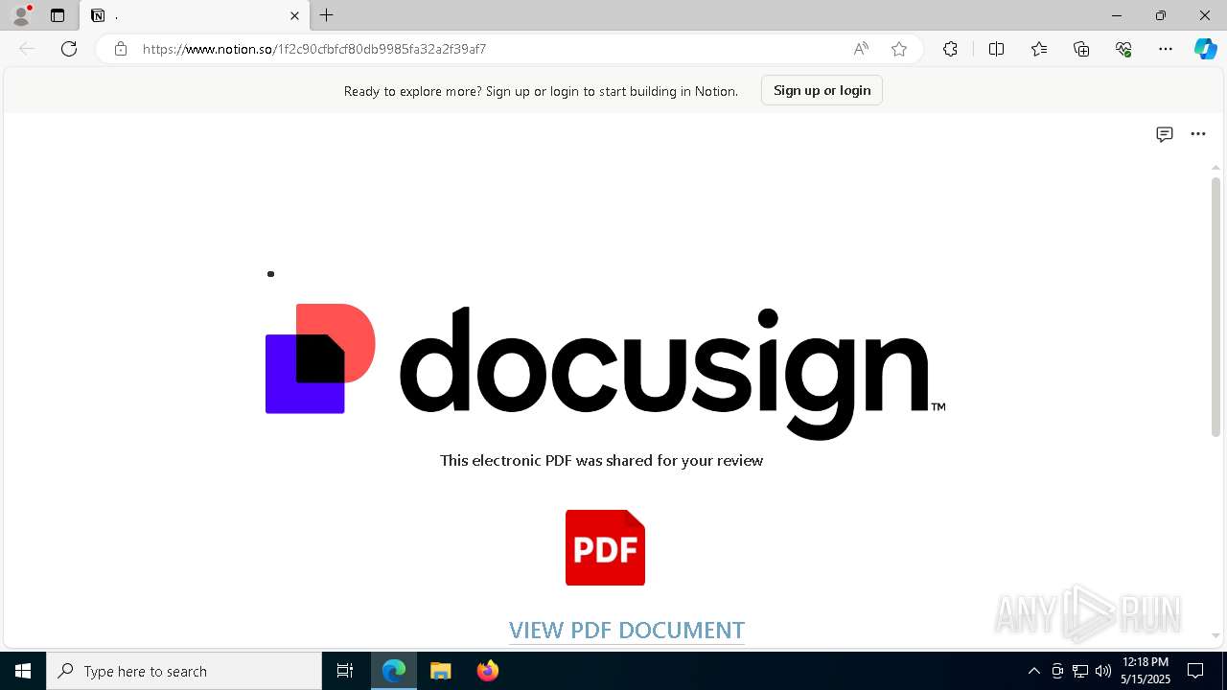Restore down the Edge window
Screen dimensions: 1227x690
(1161, 15)
